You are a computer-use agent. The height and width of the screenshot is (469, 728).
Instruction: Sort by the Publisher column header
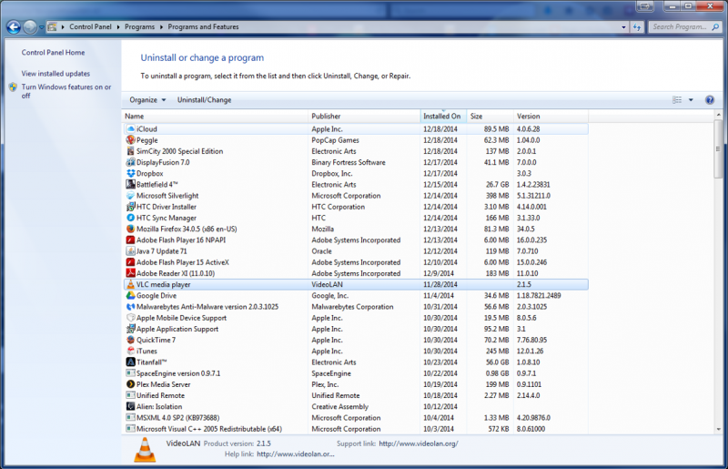point(365,117)
